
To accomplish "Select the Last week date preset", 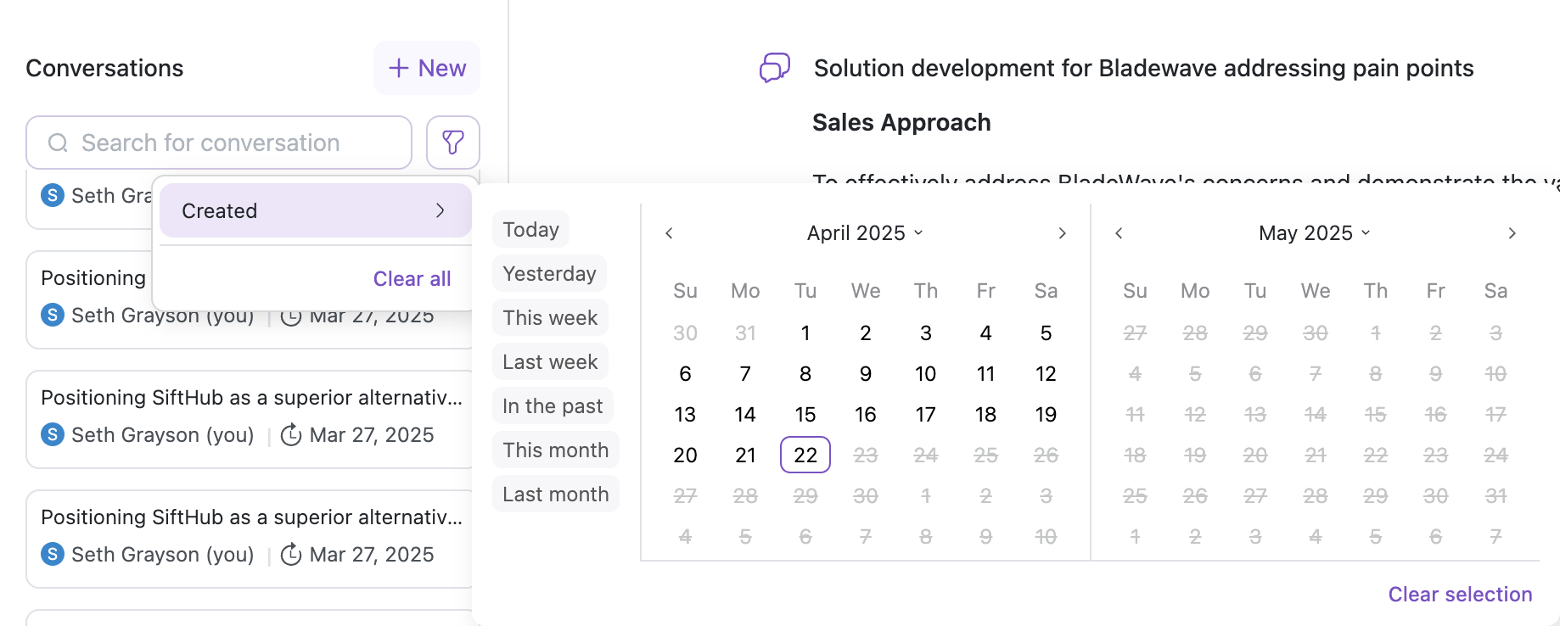I will point(550,361).
